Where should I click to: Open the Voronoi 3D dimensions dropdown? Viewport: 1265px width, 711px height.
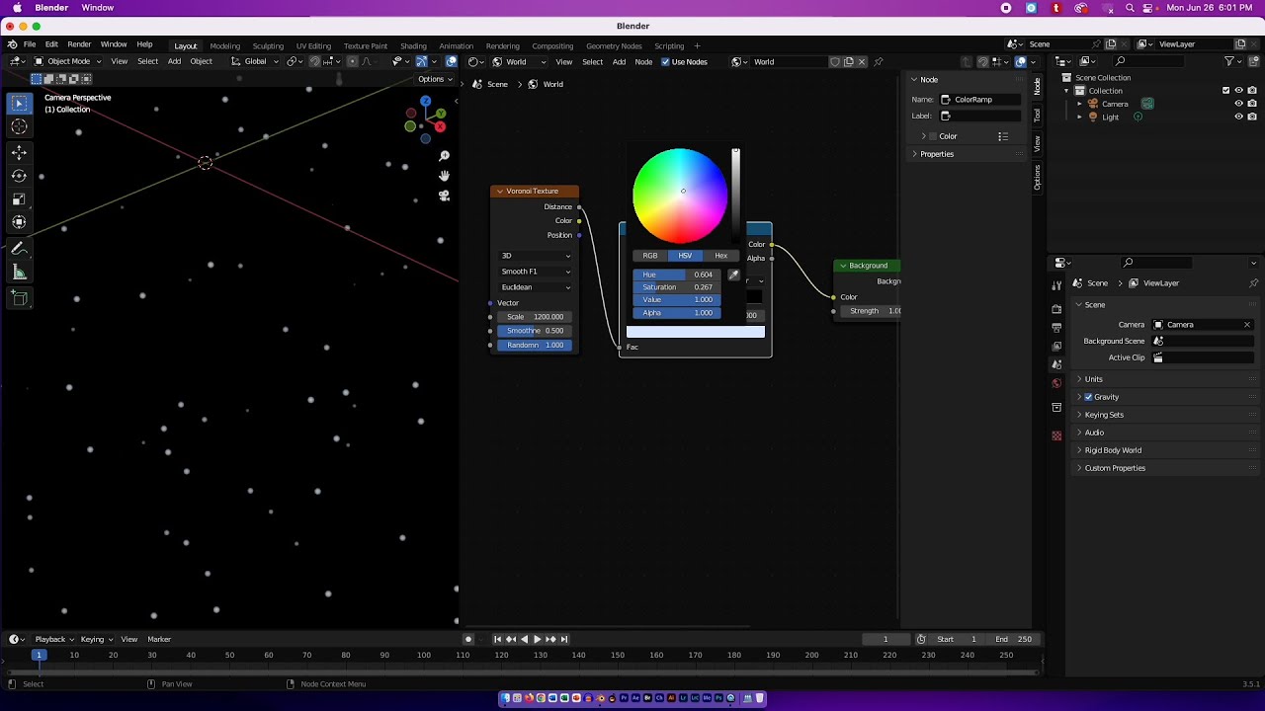pos(536,256)
